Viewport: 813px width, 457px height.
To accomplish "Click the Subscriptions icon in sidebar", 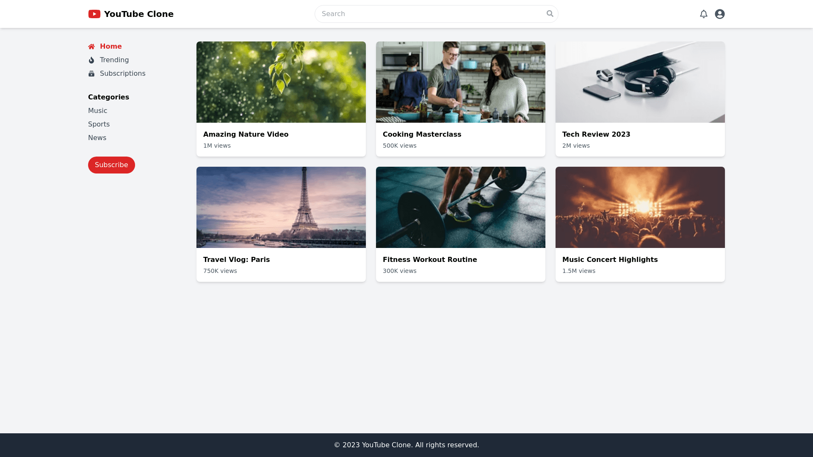I will (91, 74).
